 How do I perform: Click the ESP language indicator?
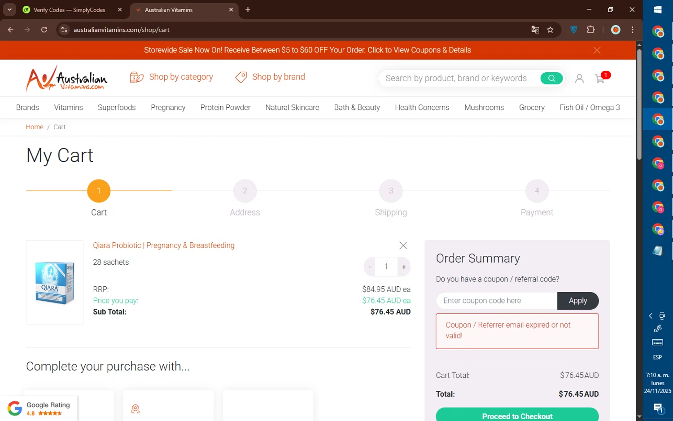click(657, 358)
